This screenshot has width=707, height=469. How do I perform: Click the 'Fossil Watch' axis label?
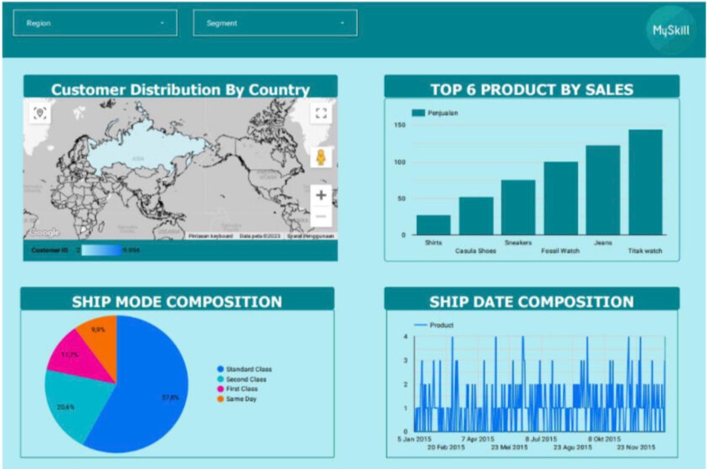[560, 251]
